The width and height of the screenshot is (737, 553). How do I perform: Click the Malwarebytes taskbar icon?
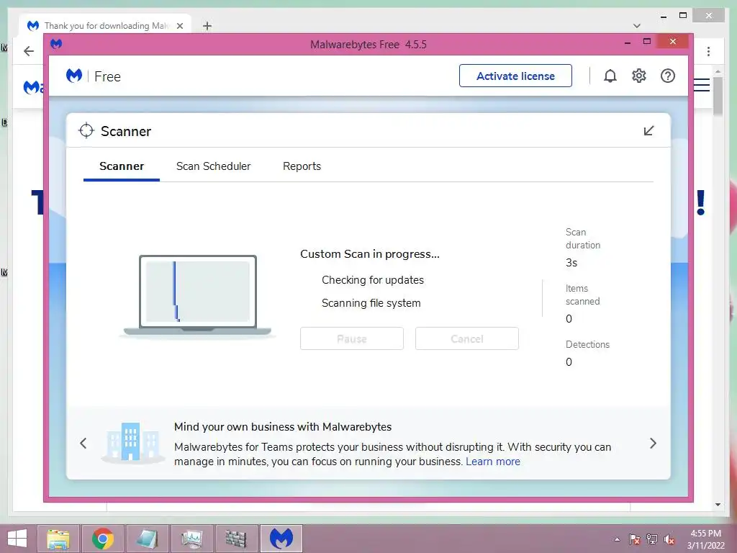point(281,539)
